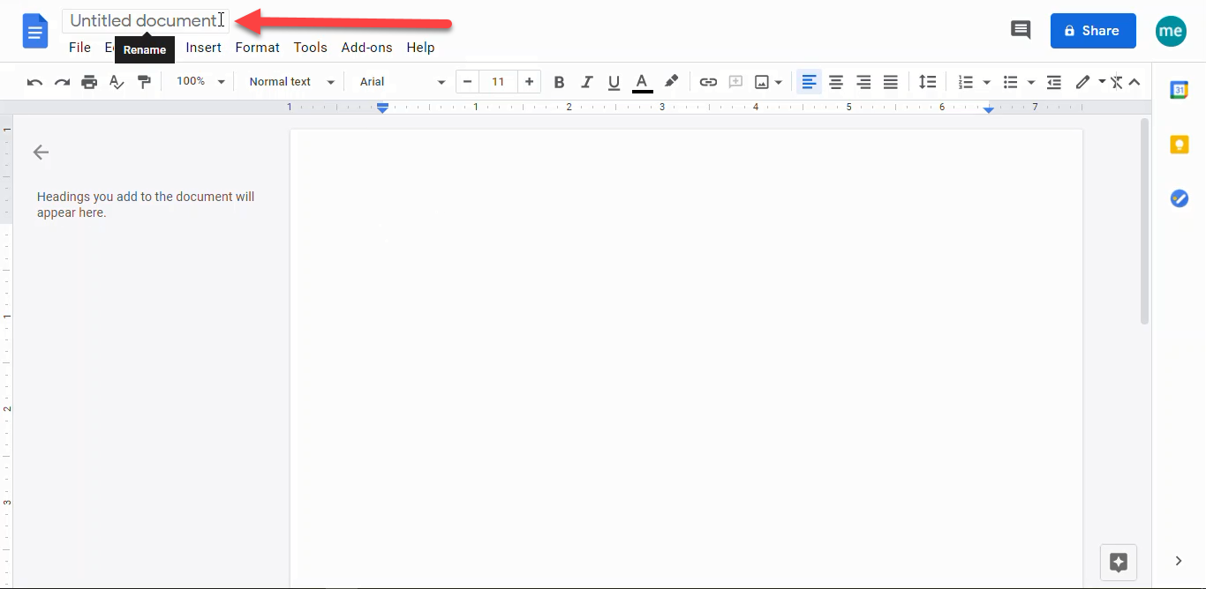This screenshot has width=1206, height=589.
Task: Toggle center alignment
Action: [x=836, y=81]
